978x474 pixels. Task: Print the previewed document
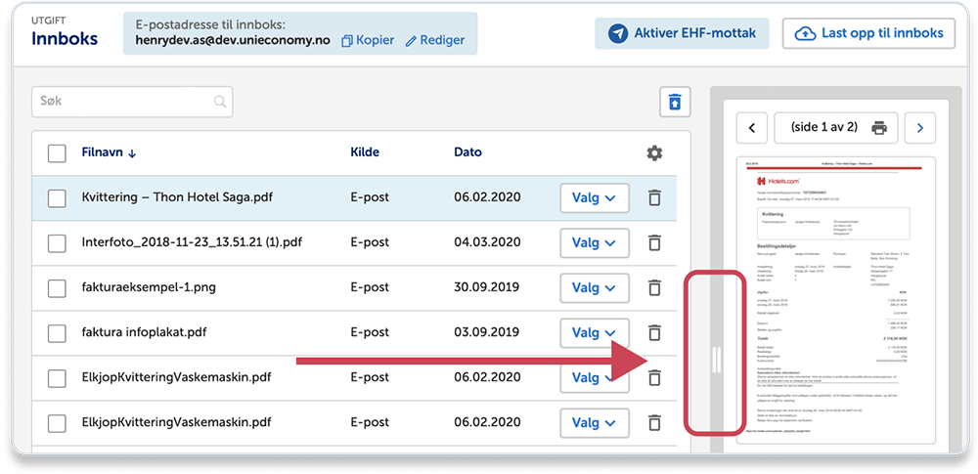tap(878, 127)
